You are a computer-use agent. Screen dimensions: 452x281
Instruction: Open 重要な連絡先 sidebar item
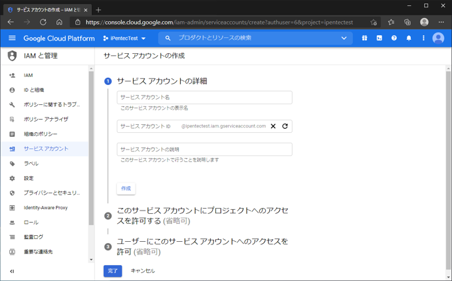[x=45, y=252]
